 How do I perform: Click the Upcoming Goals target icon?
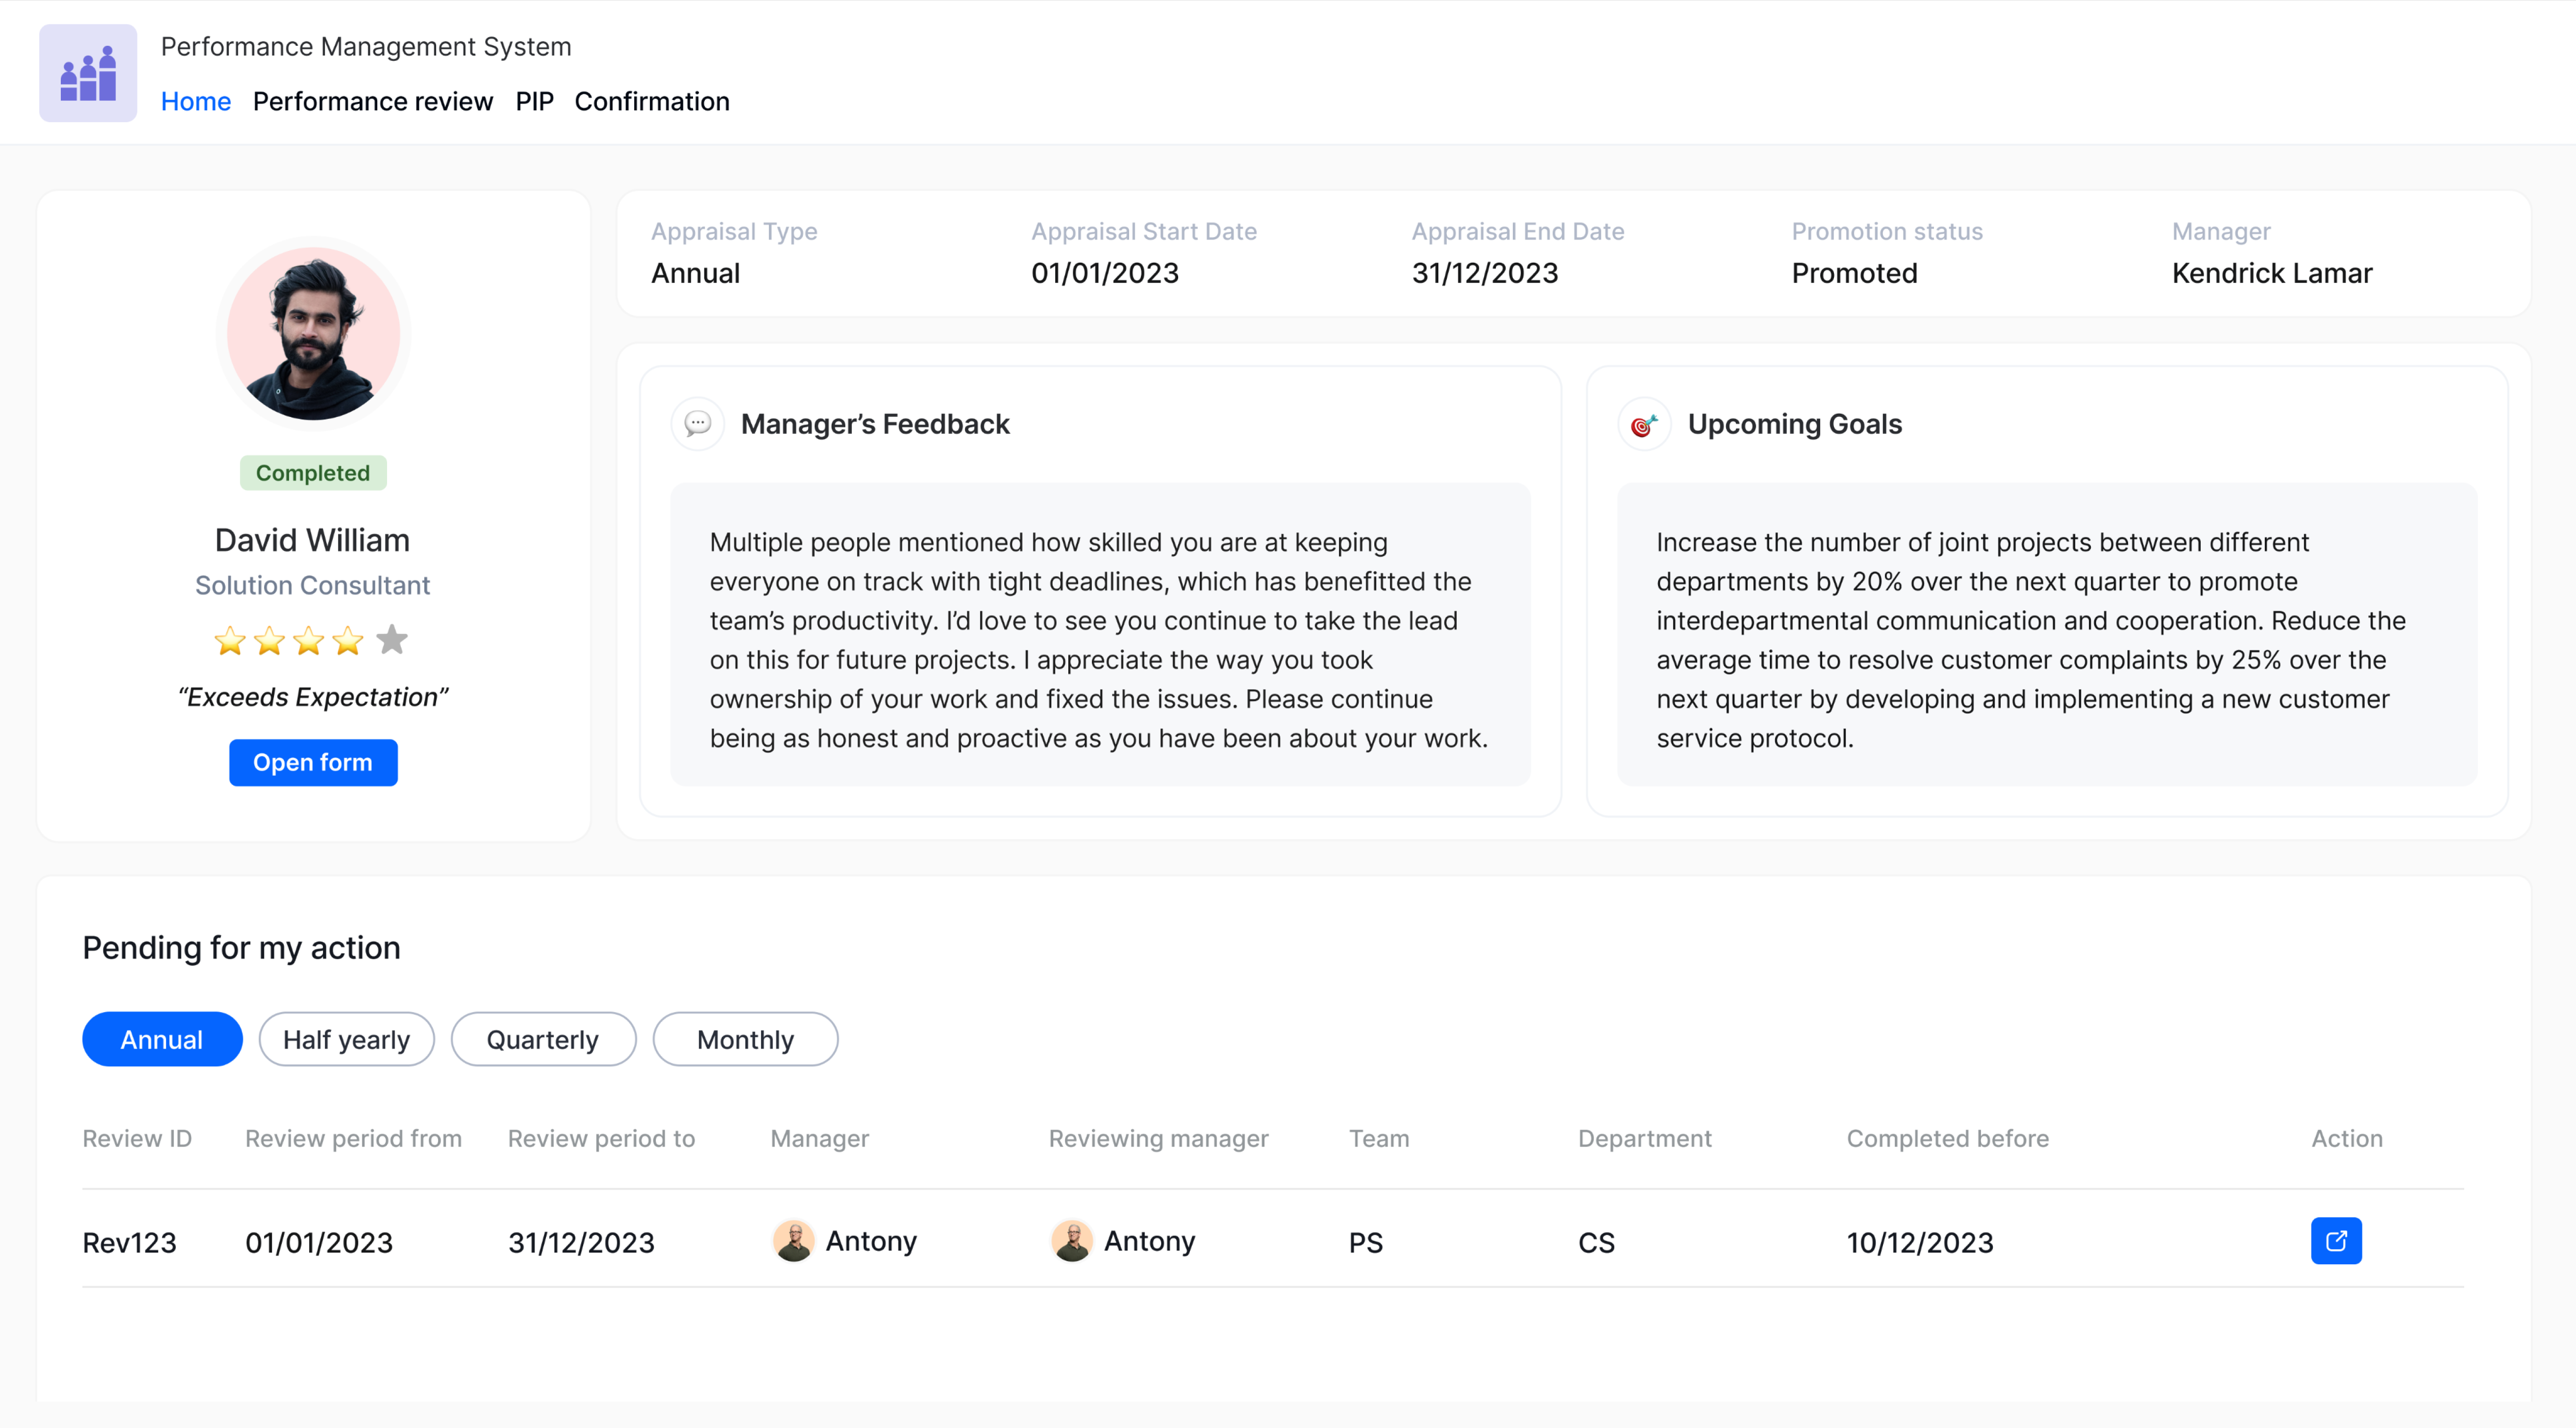click(x=1644, y=424)
